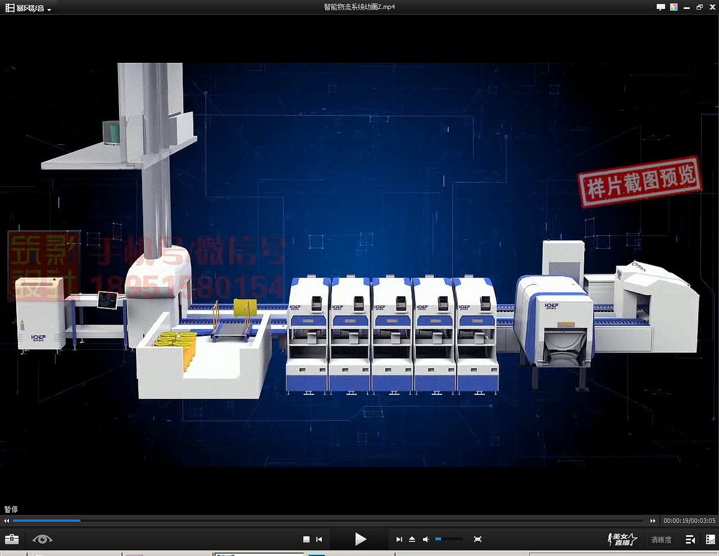719x556 pixels.
Task: Click the fast forward arrow on seek bar
Action: coord(652,521)
